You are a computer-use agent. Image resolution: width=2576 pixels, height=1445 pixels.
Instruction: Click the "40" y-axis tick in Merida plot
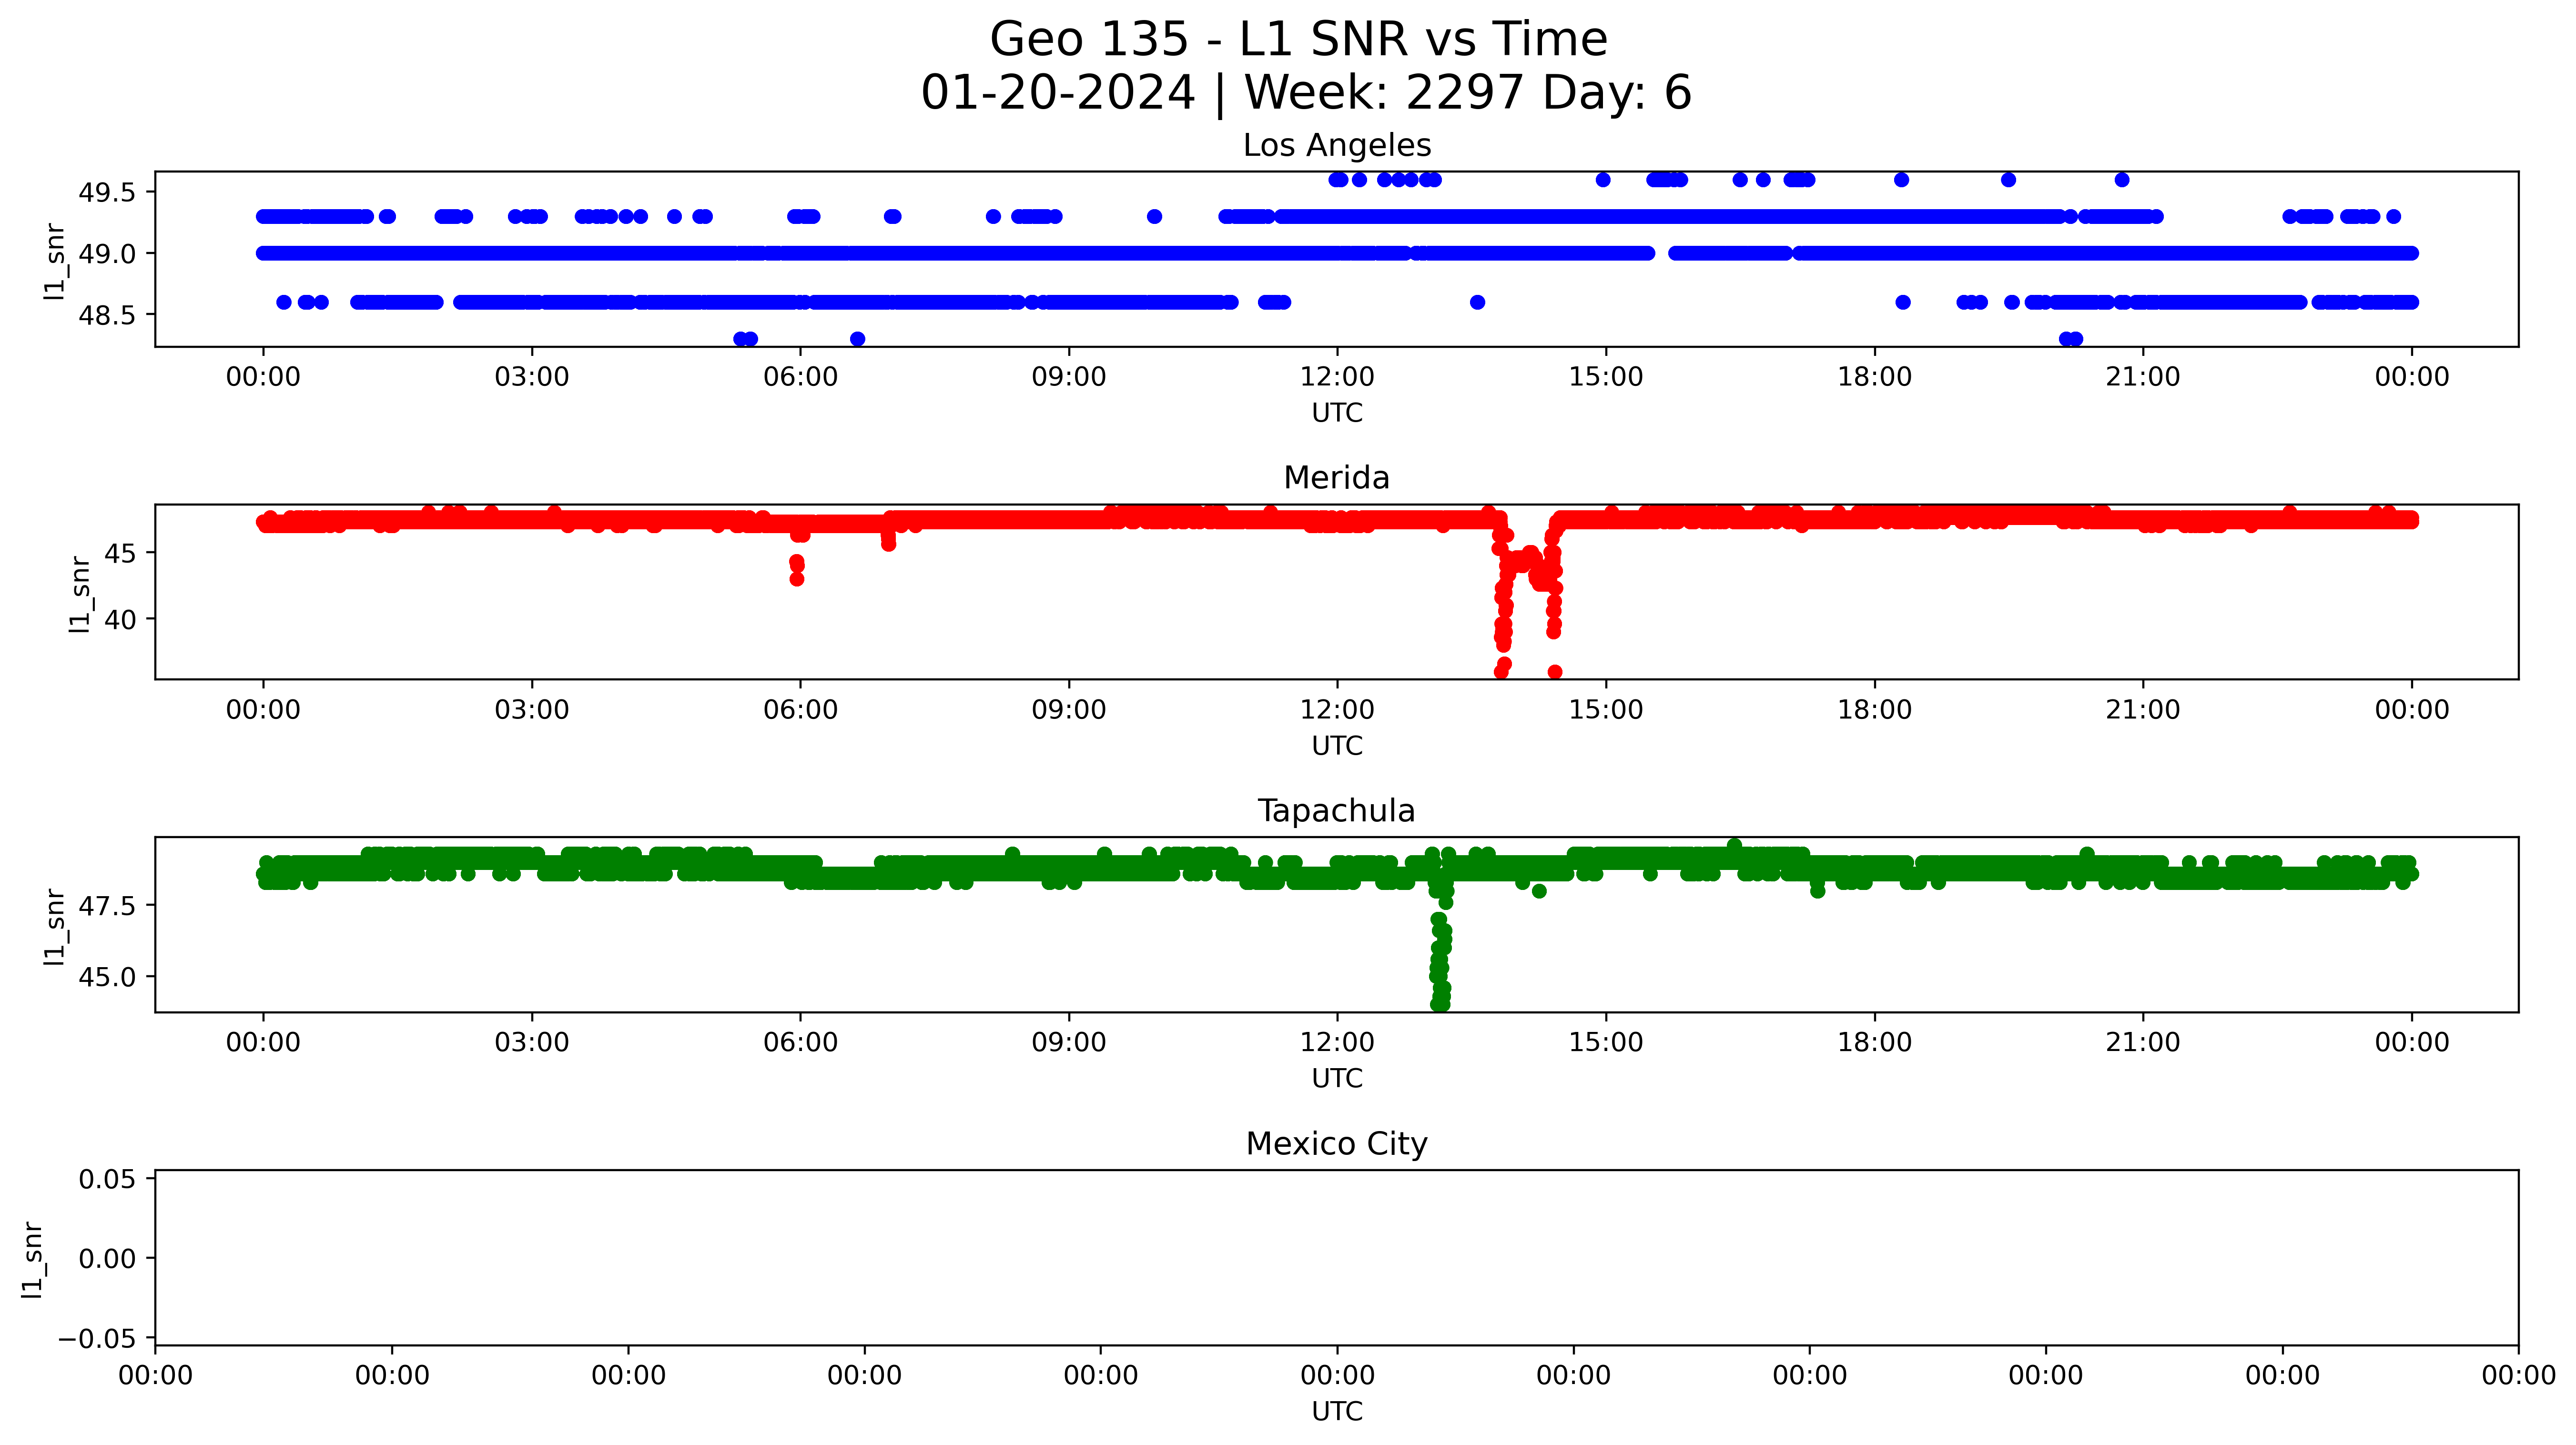[x=120, y=620]
